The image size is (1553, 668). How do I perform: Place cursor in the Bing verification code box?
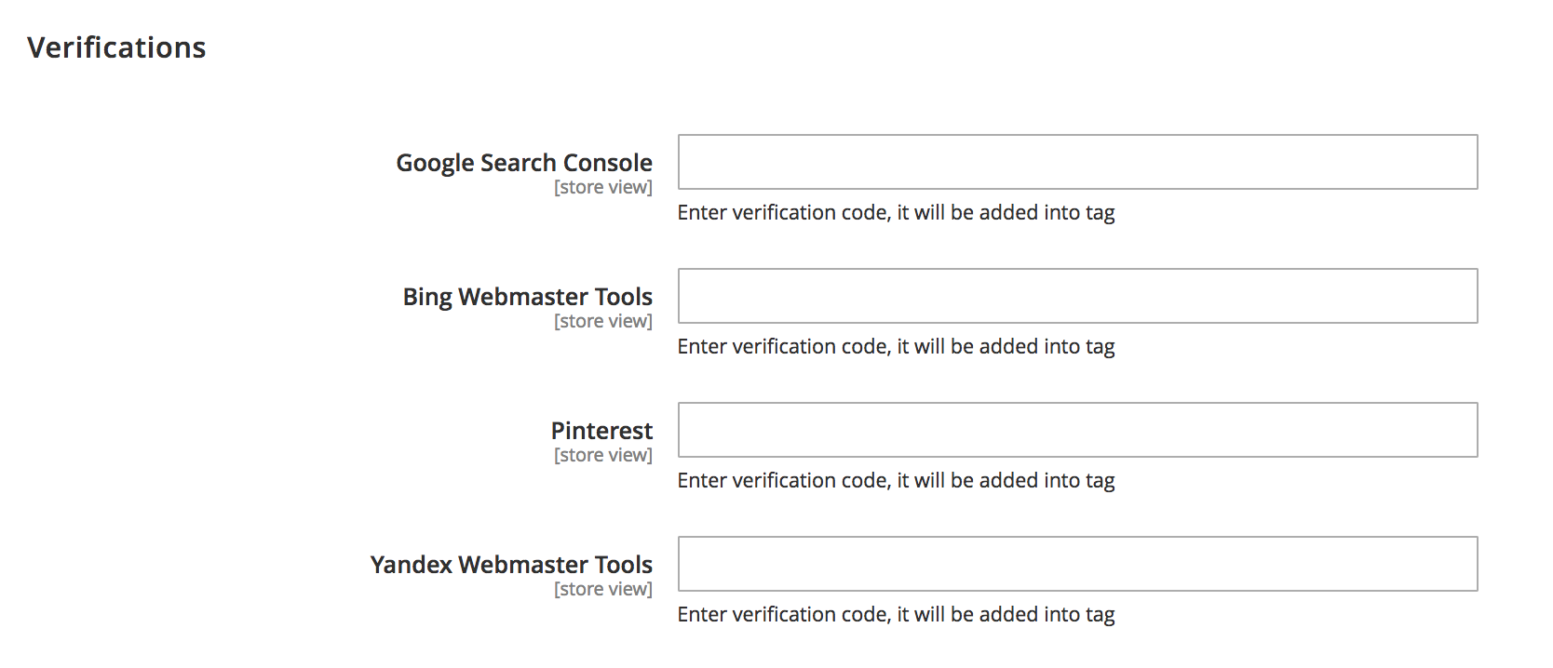pyautogui.click(x=1077, y=296)
